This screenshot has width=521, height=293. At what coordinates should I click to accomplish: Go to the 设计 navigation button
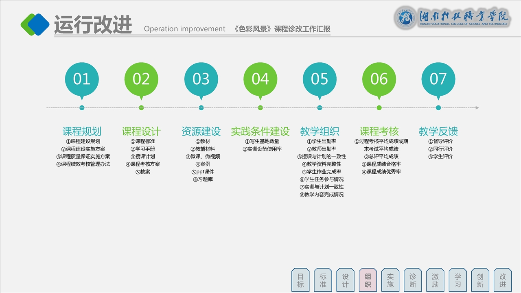(x=345, y=280)
